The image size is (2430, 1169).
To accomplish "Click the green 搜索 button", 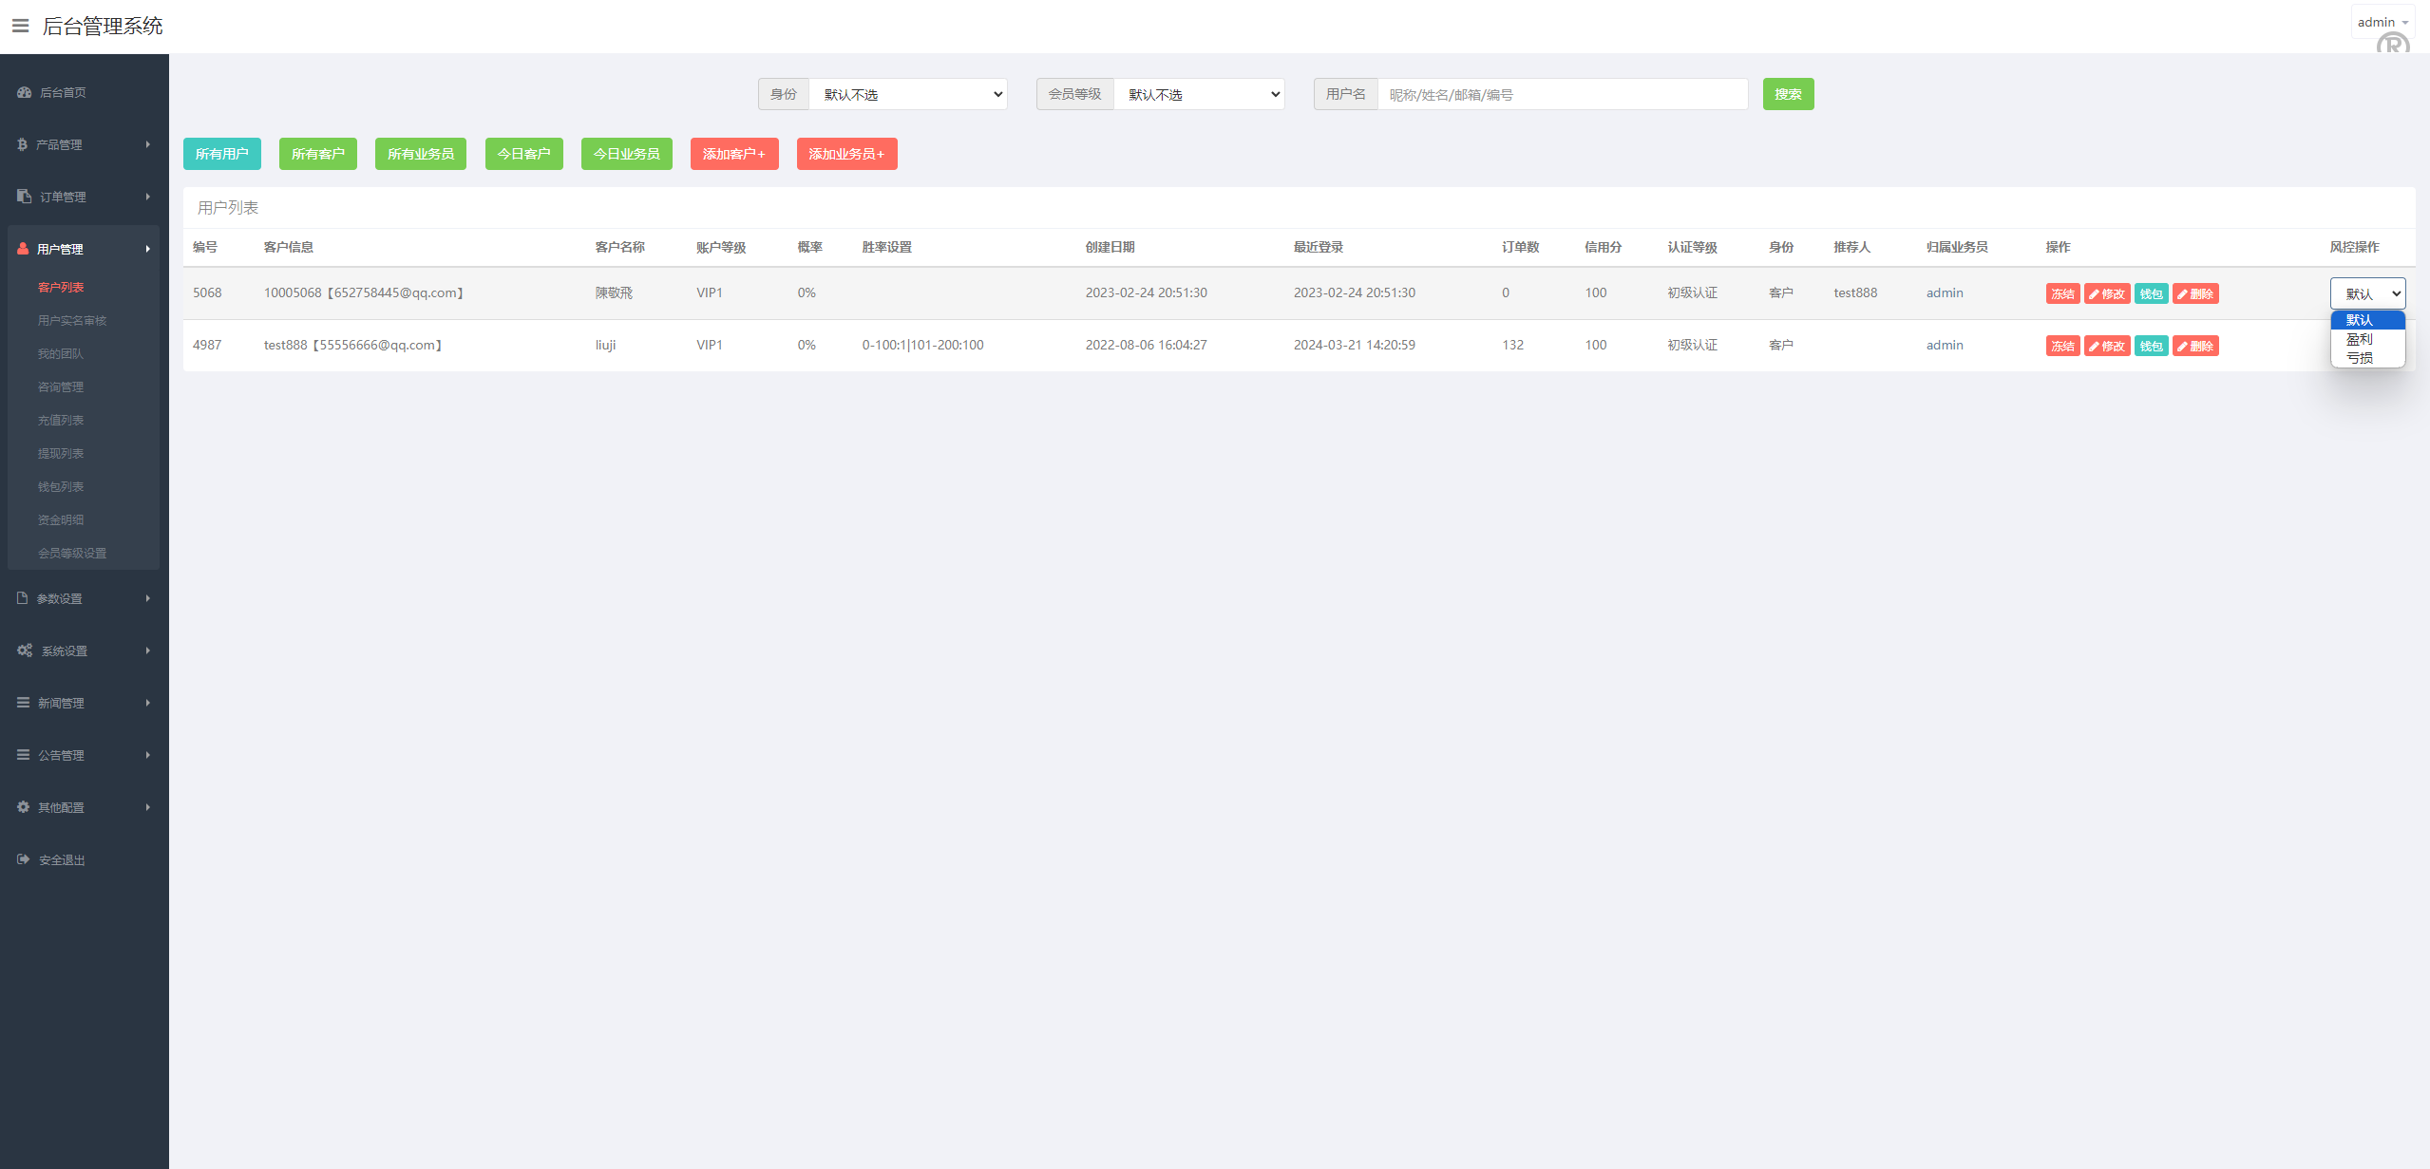I will [x=1788, y=94].
